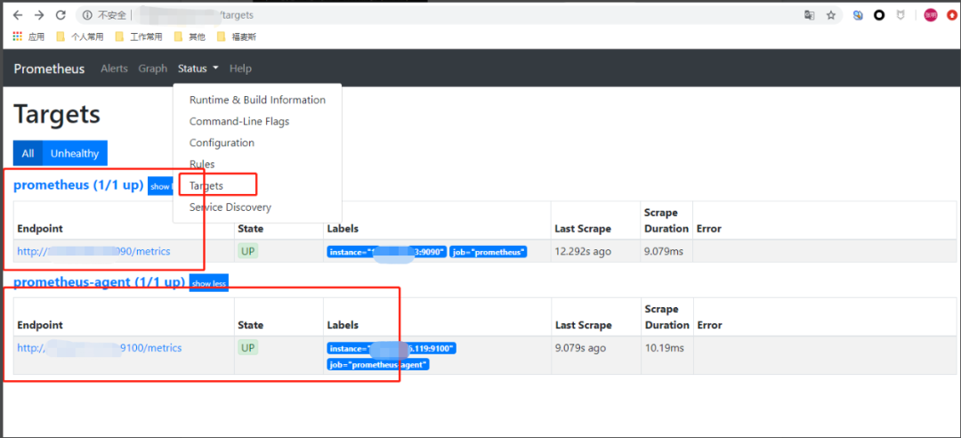This screenshot has width=961, height=438.
Task: Click the prometheus (1/1 up) job heading
Action: (78, 185)
